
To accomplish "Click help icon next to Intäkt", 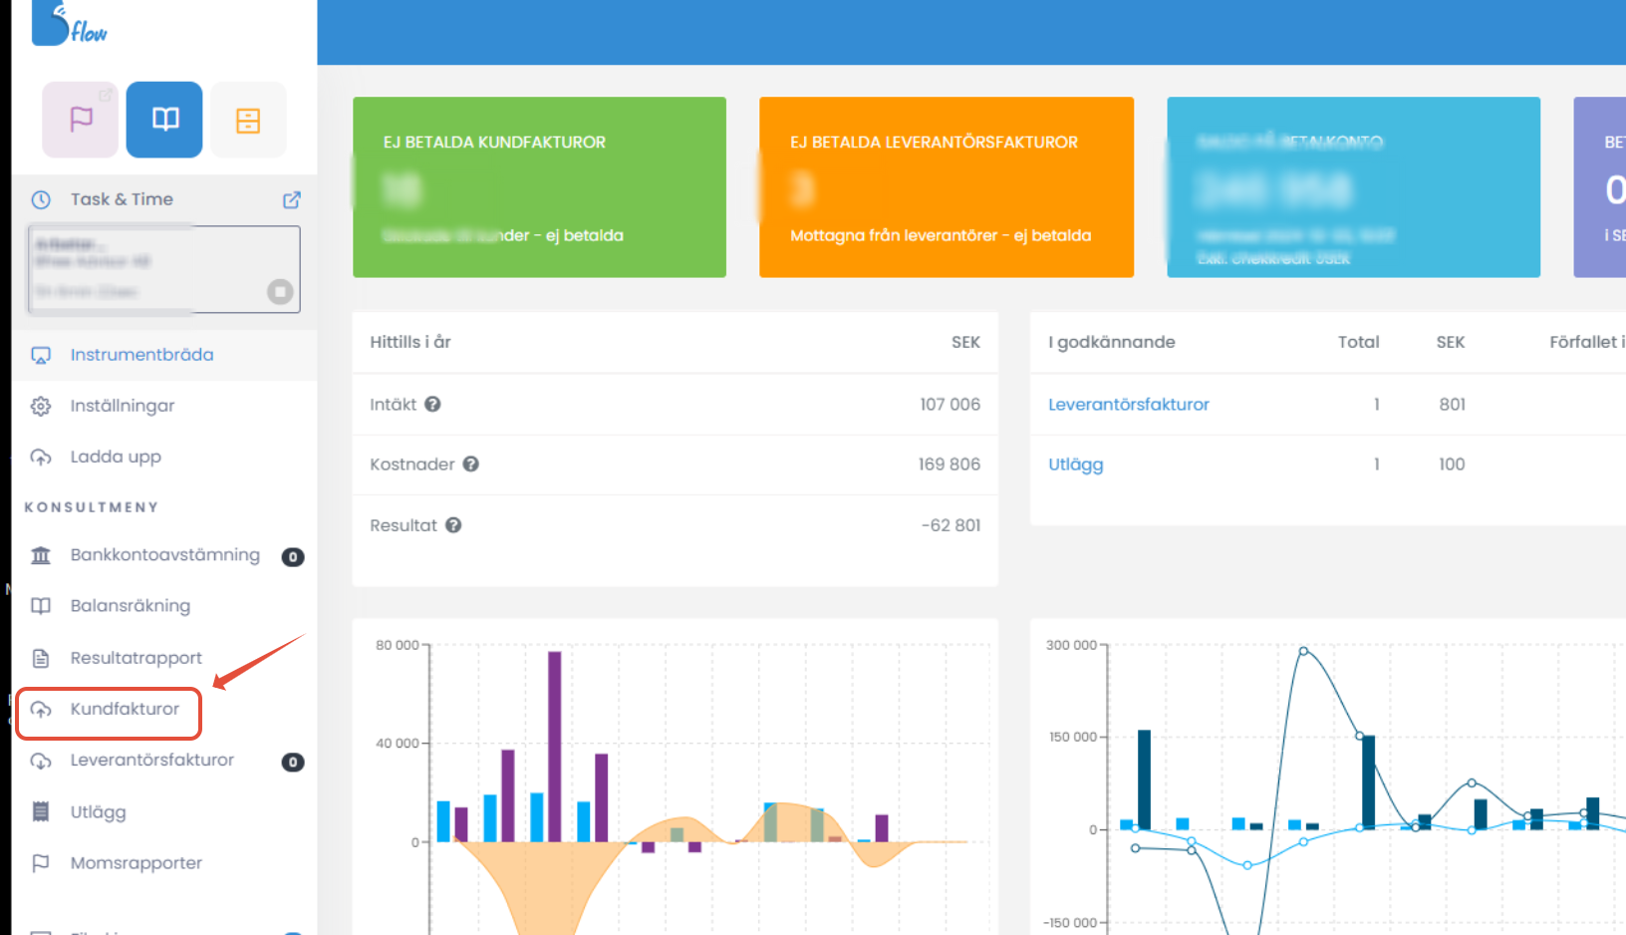I will (432, 404).
